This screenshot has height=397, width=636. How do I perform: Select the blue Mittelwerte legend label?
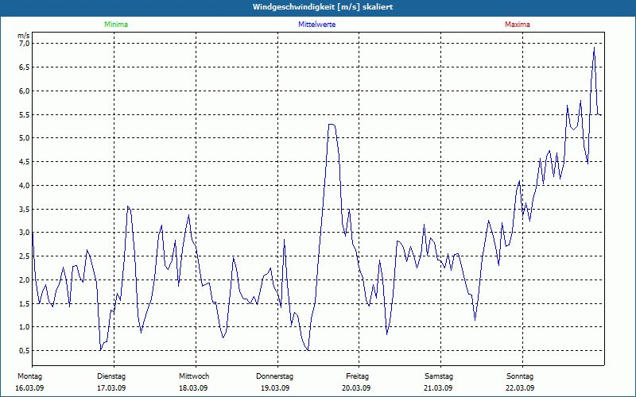coord(316,25)
